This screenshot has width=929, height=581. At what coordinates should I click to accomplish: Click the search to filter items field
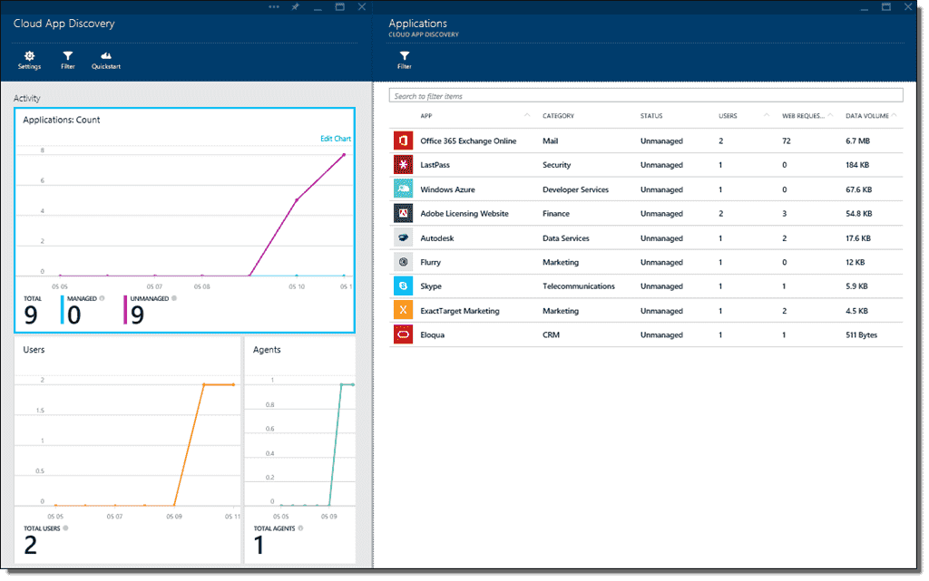tap(646, 95)
